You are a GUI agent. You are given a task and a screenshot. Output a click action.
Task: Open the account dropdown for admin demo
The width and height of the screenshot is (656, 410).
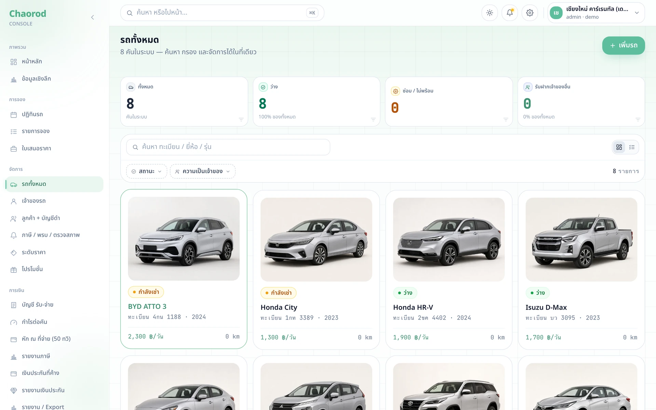pyautogui.click(x=596, y=13)
